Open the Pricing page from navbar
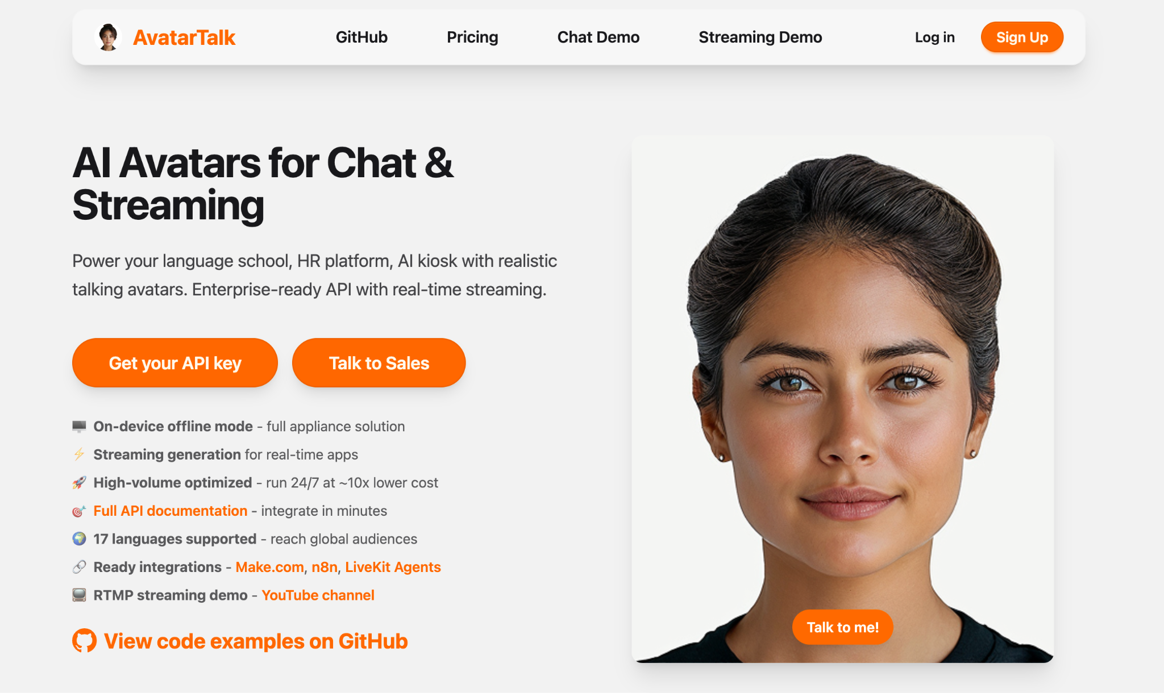The width and height of the screenshot is (1164, 693). pos(472,37)
